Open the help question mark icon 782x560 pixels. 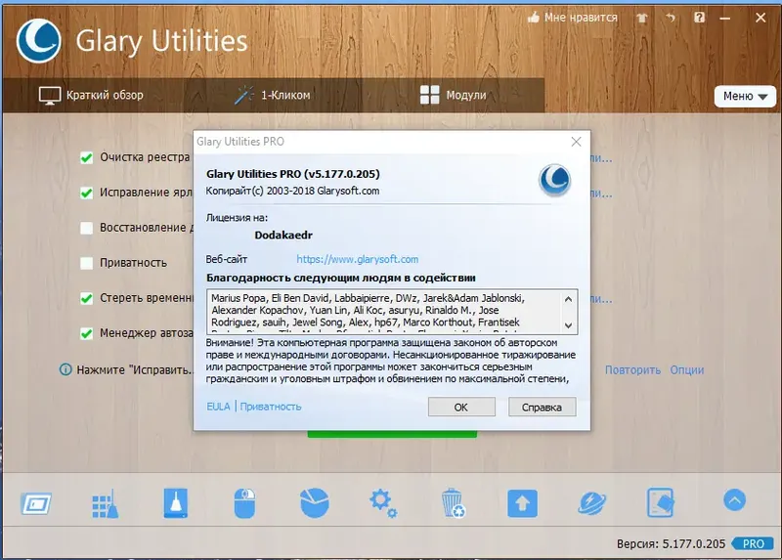[699, 18]
